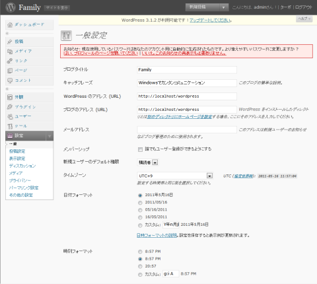Open Permalink (パーマリンク設定) settings
The image size is (317, 284).
point(24,188)
